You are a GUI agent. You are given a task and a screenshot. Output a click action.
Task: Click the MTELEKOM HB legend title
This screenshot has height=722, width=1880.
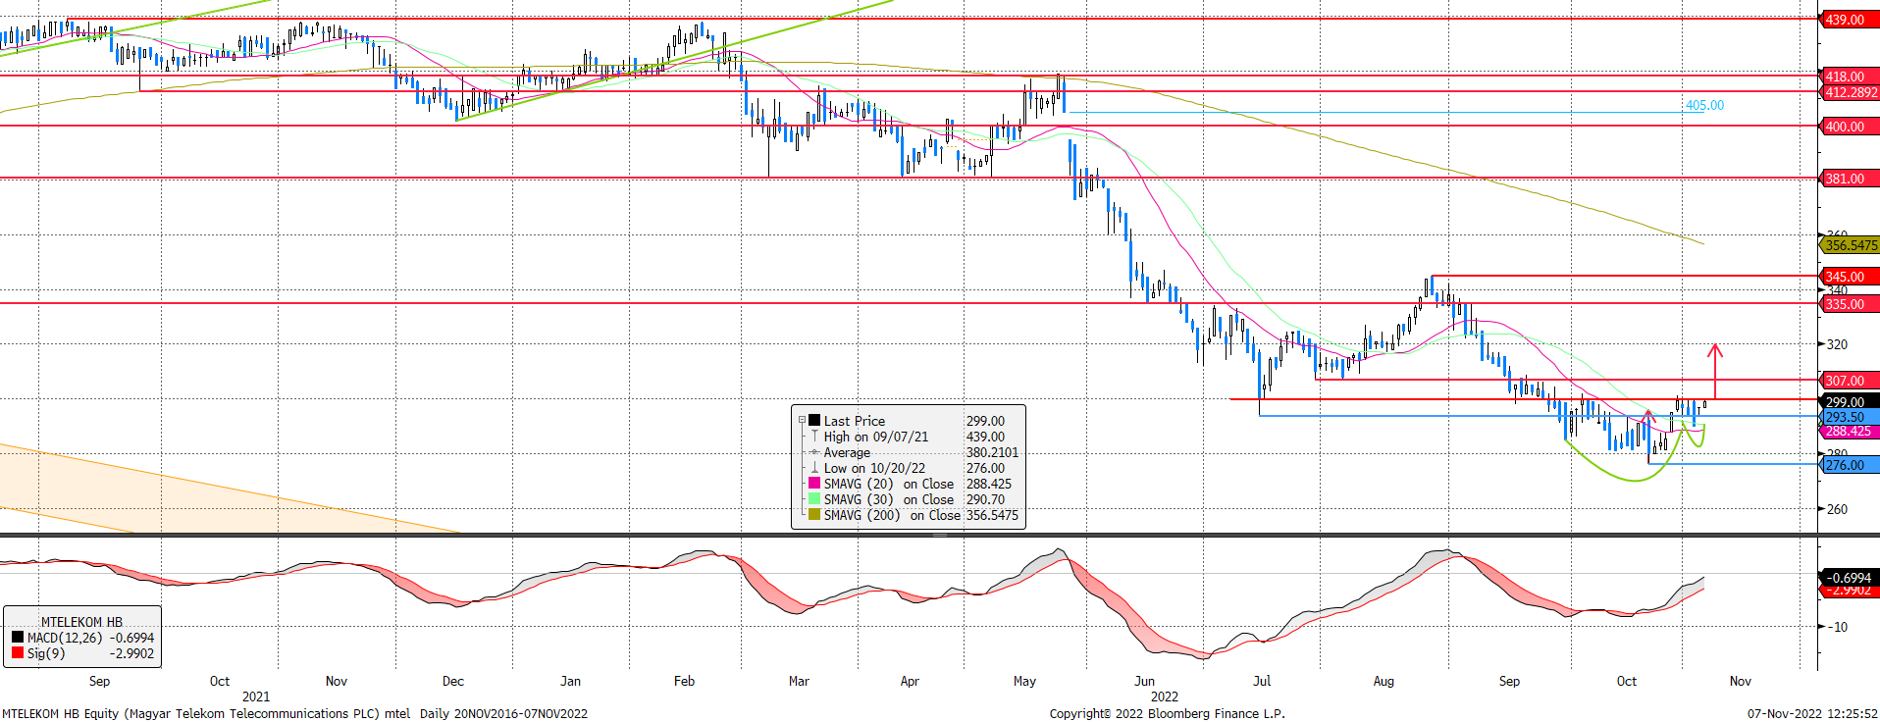pos(81,622)
